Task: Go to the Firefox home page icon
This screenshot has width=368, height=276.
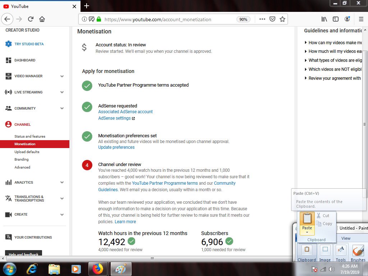Action: pyautogui.click(x=42, y=19)
